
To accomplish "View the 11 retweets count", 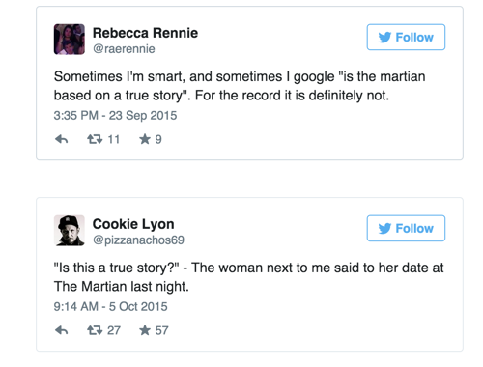I will click(114, 139).
